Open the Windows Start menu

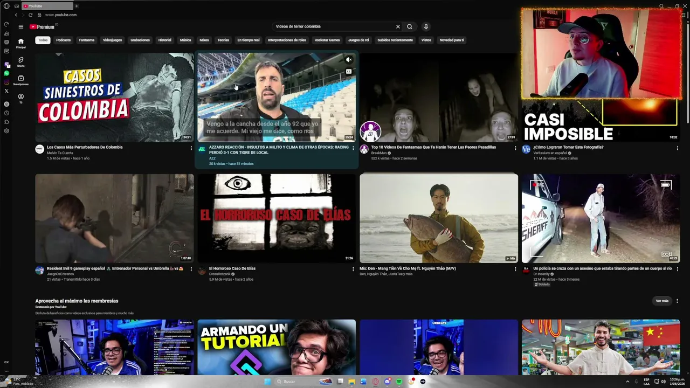[x=267, y=382]
